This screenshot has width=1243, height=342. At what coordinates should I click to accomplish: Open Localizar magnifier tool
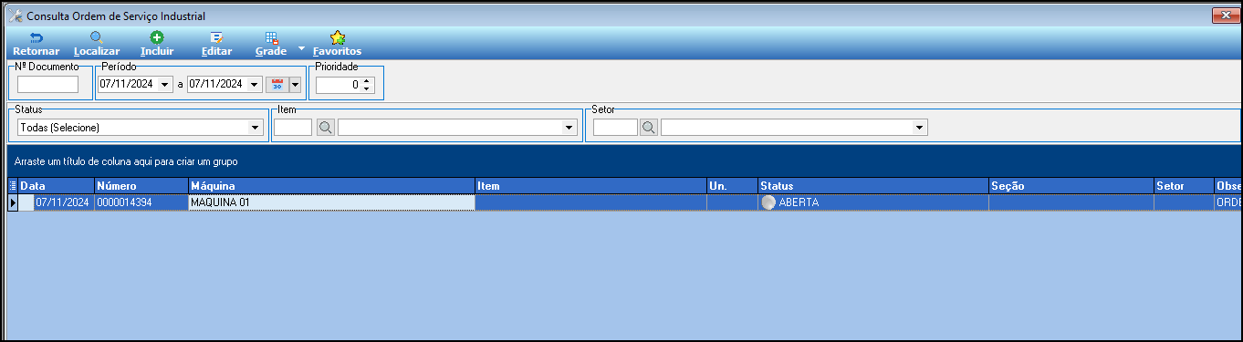(x=96, y=37)
